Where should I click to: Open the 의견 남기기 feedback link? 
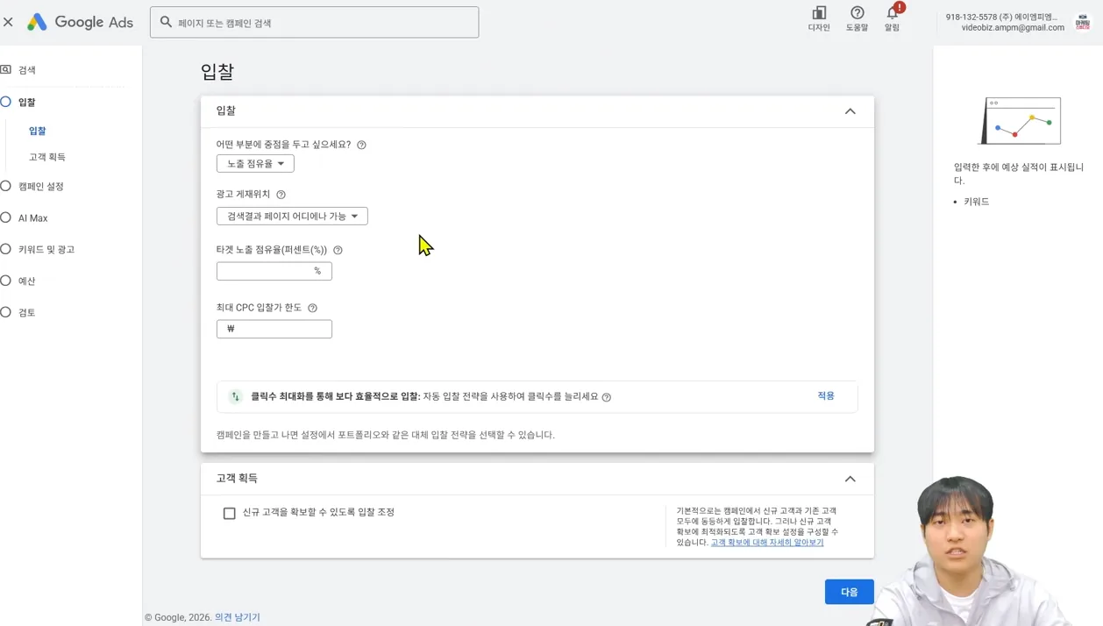click(x=238, y=617)
